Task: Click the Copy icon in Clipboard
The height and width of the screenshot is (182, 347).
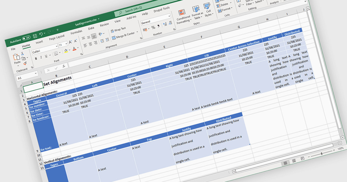Action: click(x=23, y=58)
